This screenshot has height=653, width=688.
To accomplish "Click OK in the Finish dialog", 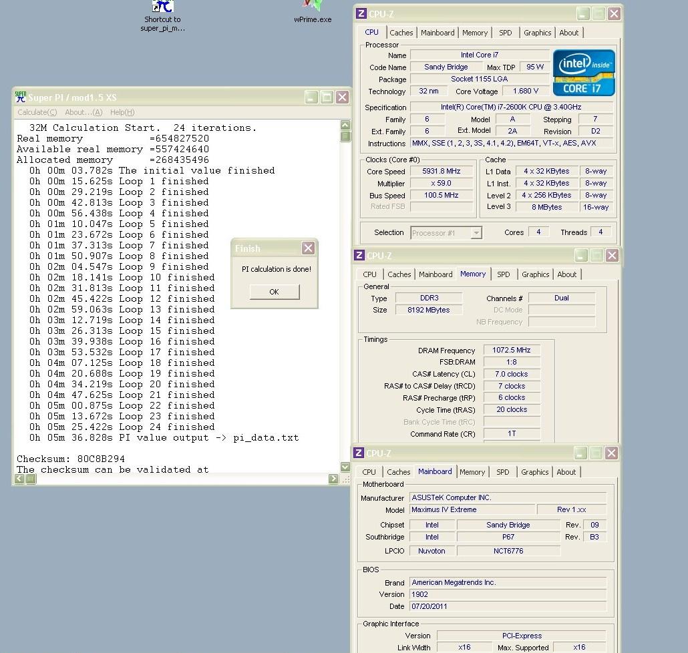I will (275, 292).
